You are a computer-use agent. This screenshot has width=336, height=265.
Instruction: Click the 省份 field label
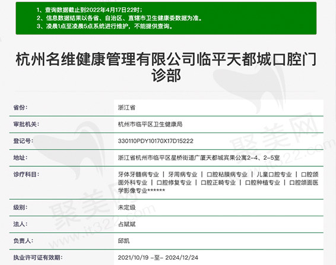20,108
